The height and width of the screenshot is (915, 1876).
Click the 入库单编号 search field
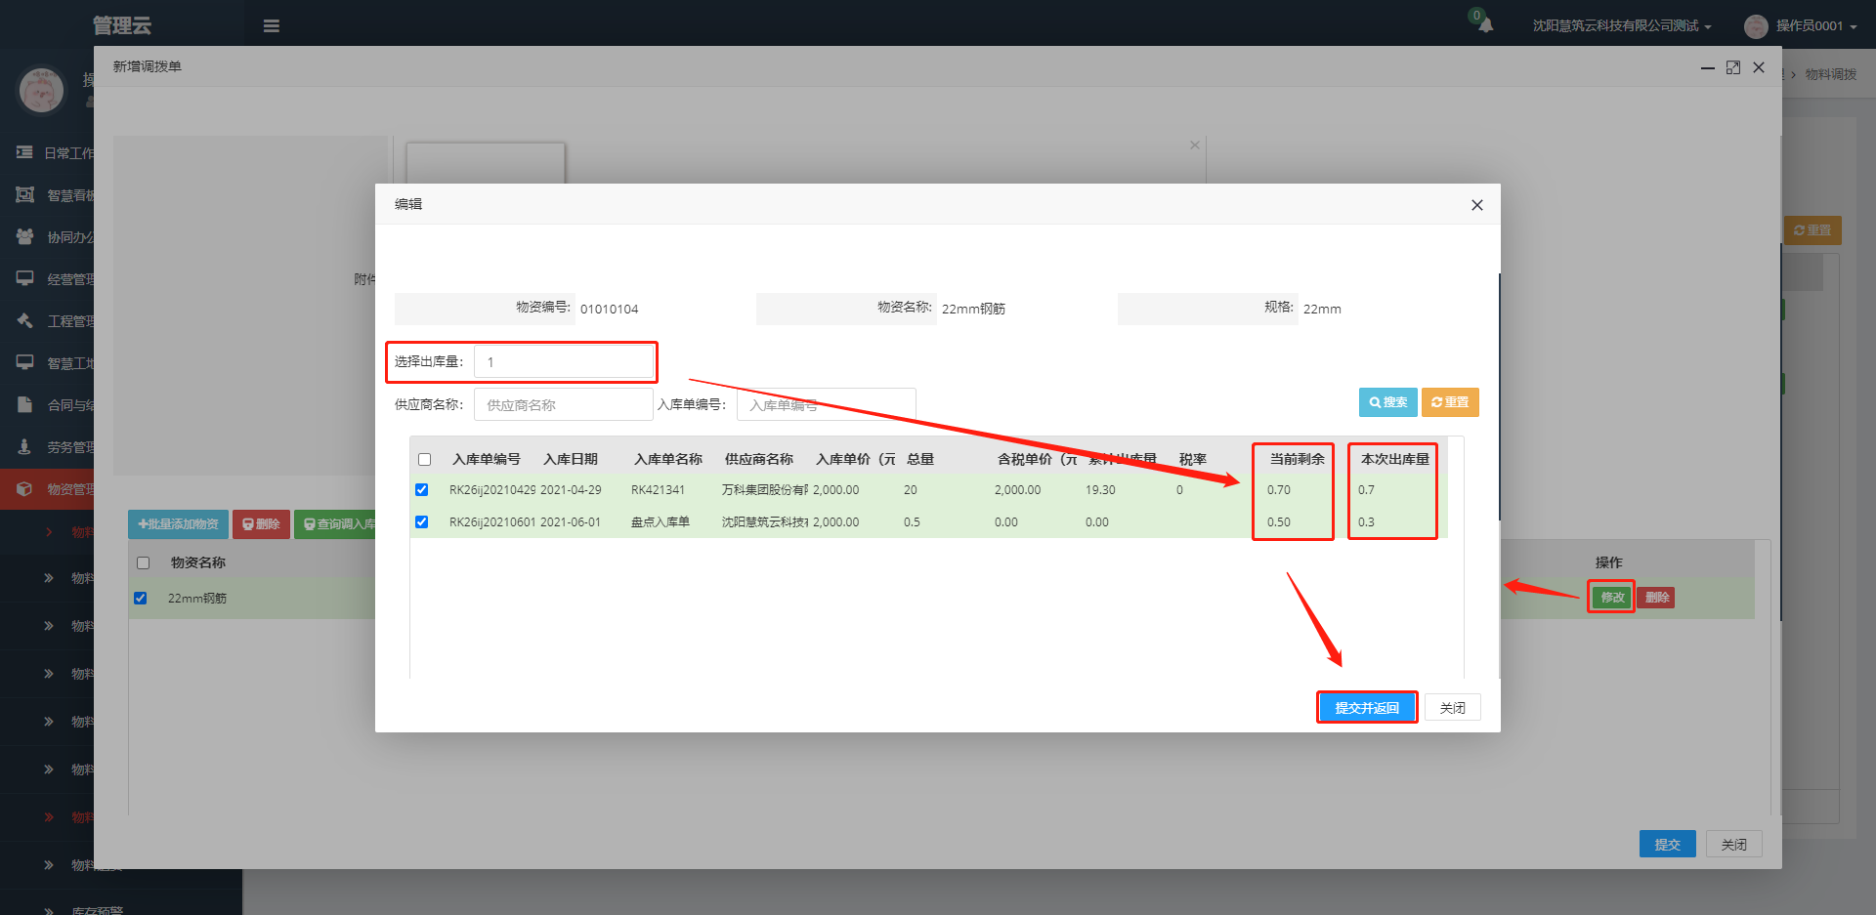[827, 404]
